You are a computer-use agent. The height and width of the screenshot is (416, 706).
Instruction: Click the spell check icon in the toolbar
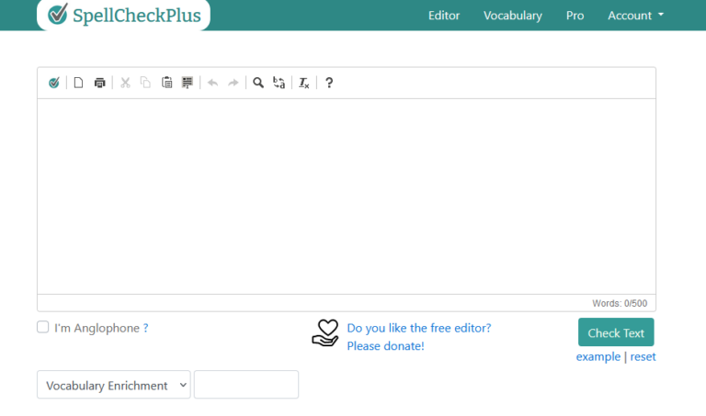(x=54, y=83)
